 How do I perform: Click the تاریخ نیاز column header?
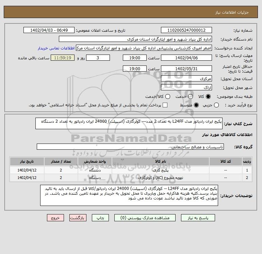[x=27, y=161]
